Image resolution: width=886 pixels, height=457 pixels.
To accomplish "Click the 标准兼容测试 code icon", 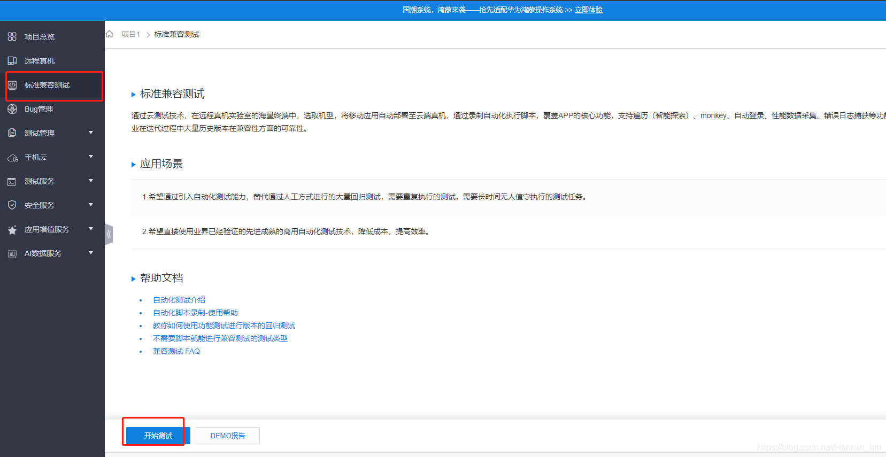I will [12, 85].
